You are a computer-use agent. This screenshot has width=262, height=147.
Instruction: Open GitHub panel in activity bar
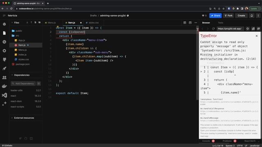click(x=5, y=60)
